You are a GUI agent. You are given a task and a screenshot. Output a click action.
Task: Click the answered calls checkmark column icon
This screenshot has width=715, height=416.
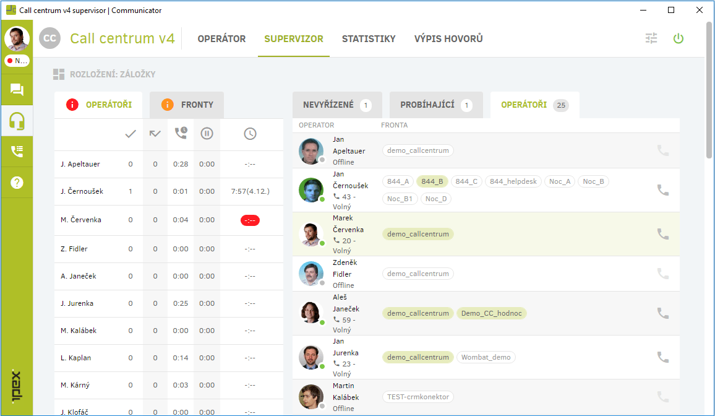(x=131, y=134)
